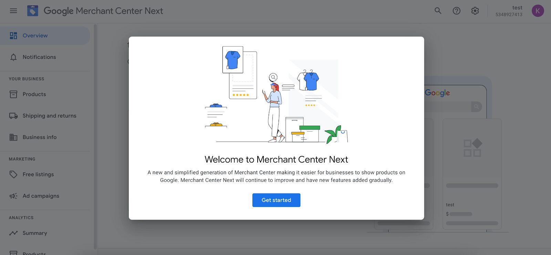Viewport: 551px width, 255px height.
Task: Click the Overview dashboard icon
Action: tap(13, 36)
